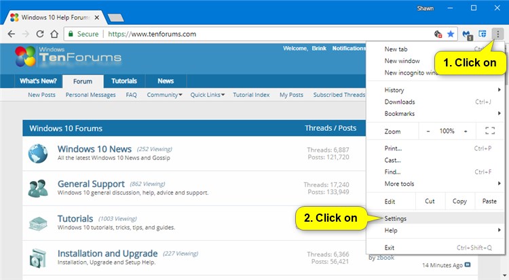
Task: Open Windows 10 News forum link
Action: pos(94,149)
